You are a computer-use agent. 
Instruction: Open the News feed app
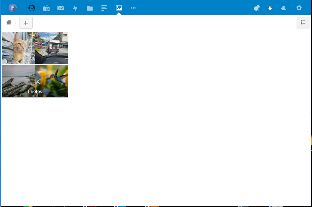(104, 8)
